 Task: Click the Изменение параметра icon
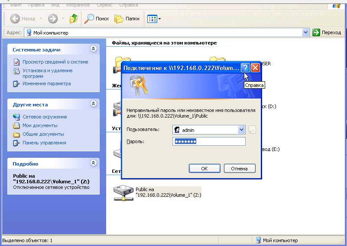[16, 84]
